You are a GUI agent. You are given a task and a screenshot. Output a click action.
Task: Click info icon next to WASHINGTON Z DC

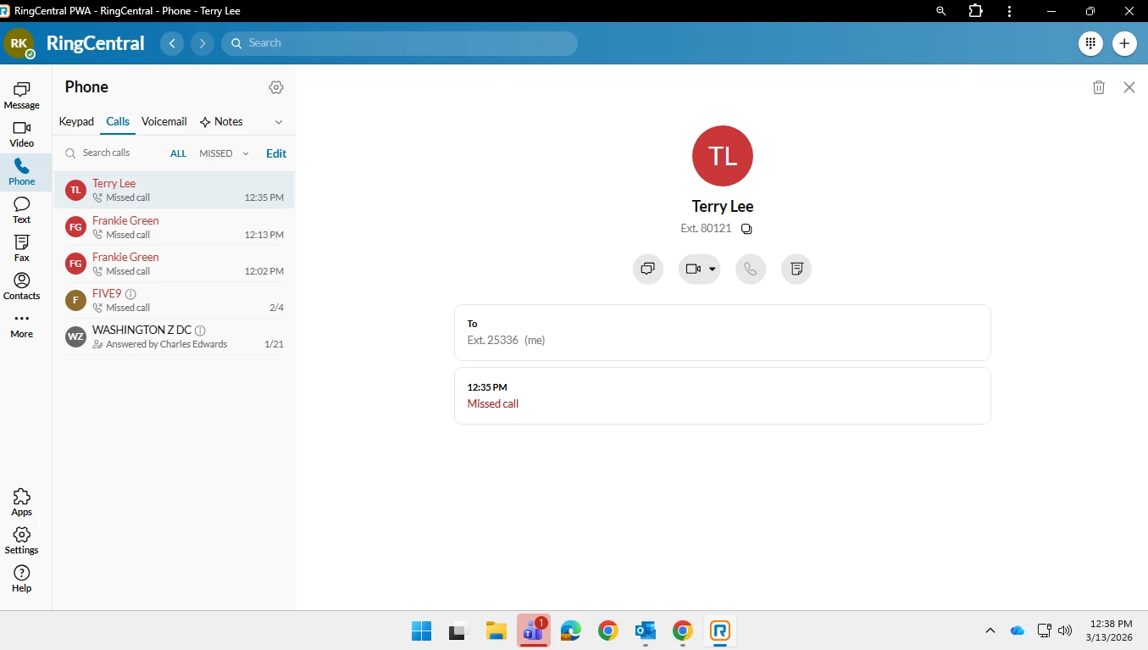point(200,331)
